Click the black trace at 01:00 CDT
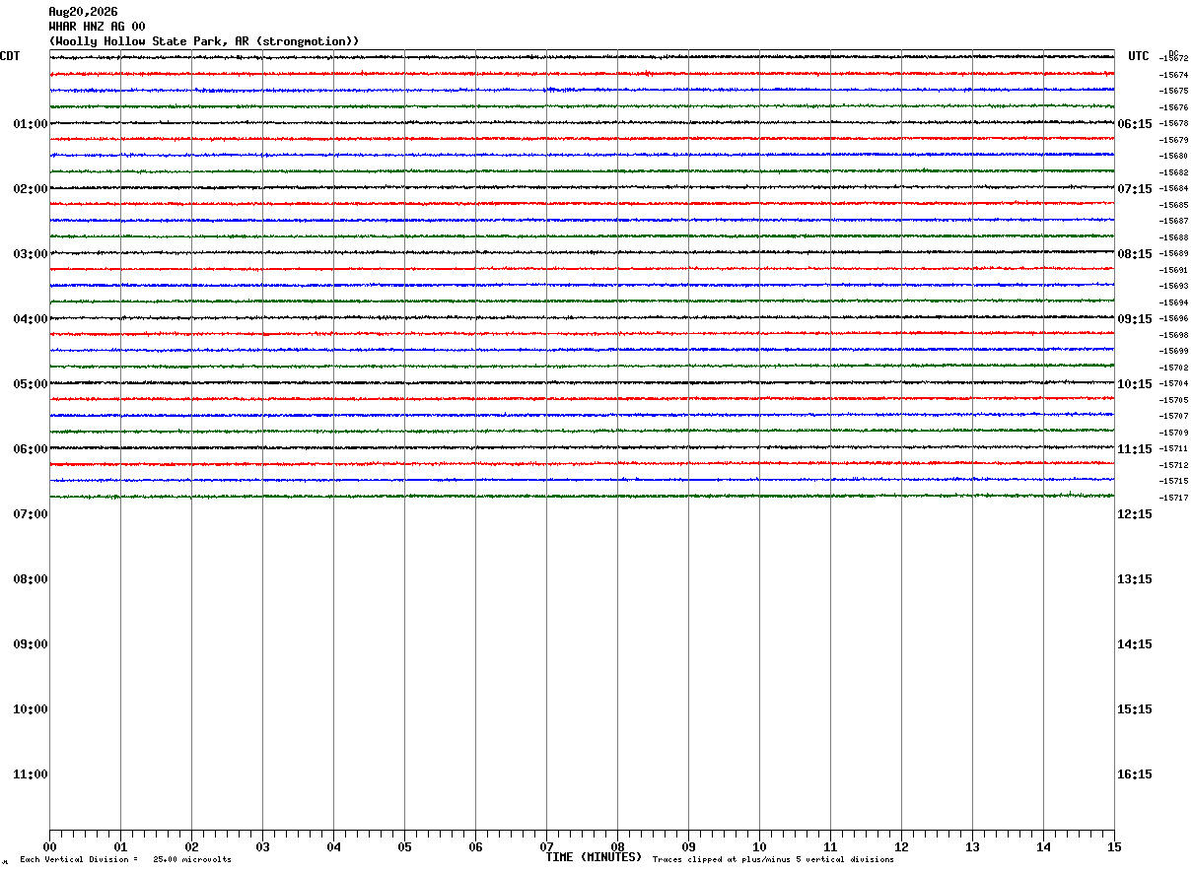 coord(582,122)
